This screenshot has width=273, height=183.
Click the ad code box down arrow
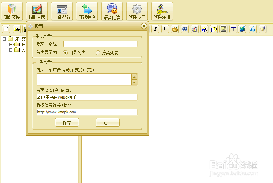coord(134,82)
